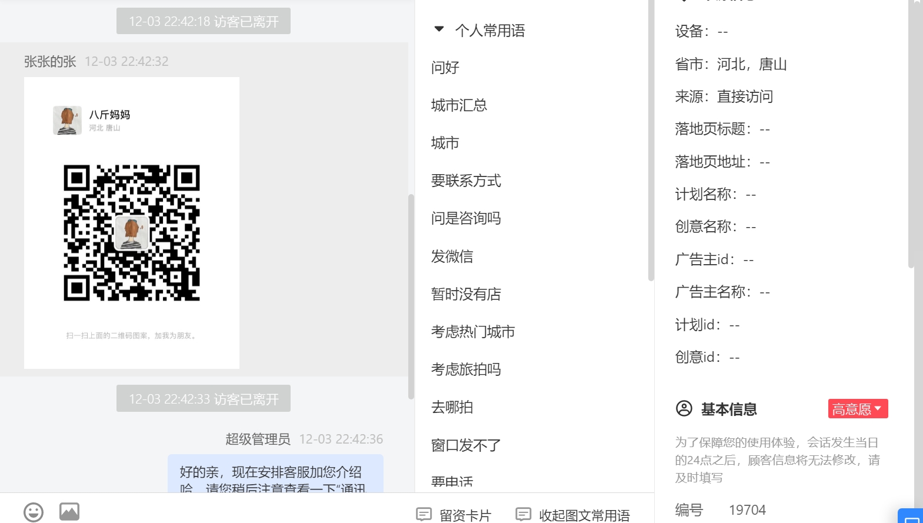Select the 窗口发不了 quick phrase

(466, 445)
